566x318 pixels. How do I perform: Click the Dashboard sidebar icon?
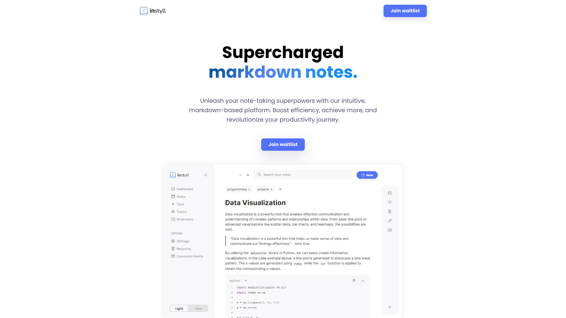[x=173, y=189]
